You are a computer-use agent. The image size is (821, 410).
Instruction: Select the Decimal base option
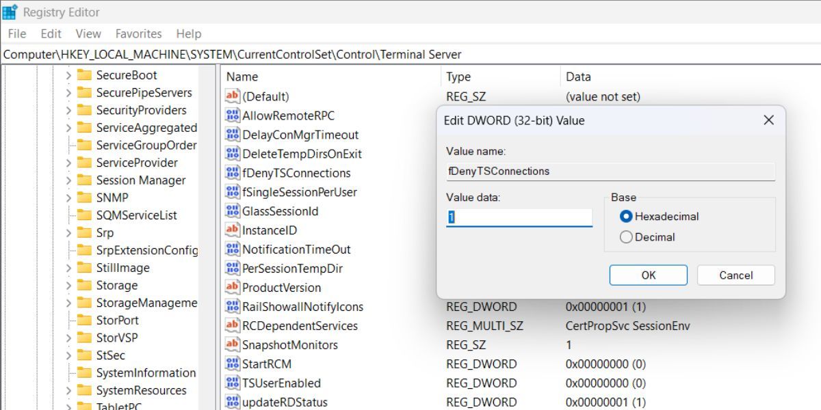click(x=626, y=237)
